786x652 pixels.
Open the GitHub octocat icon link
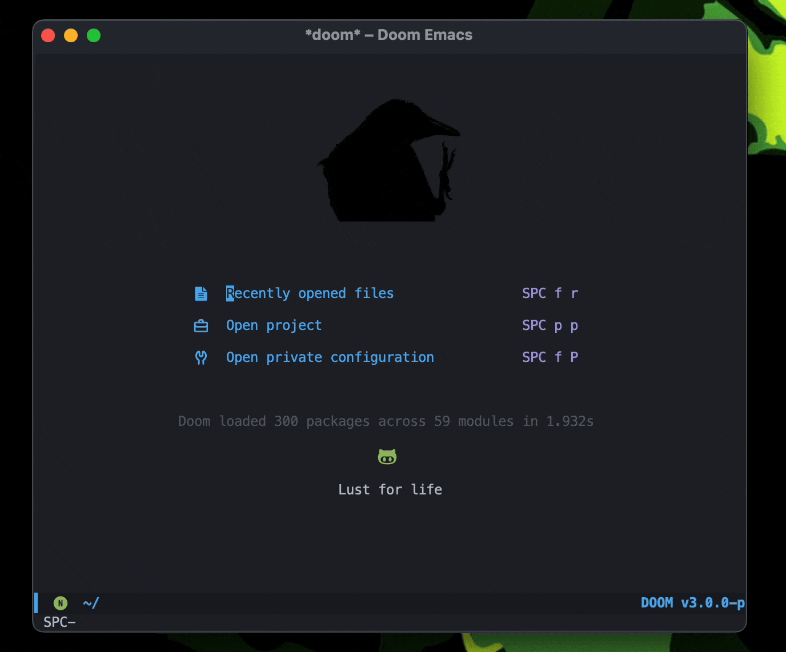pos(387,457)
